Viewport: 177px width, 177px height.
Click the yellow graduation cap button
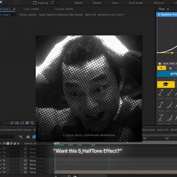[166, 84]
